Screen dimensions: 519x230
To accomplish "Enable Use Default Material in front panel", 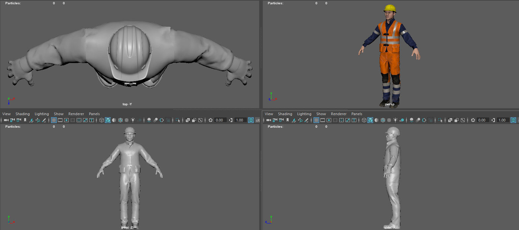I will (114, 120).
